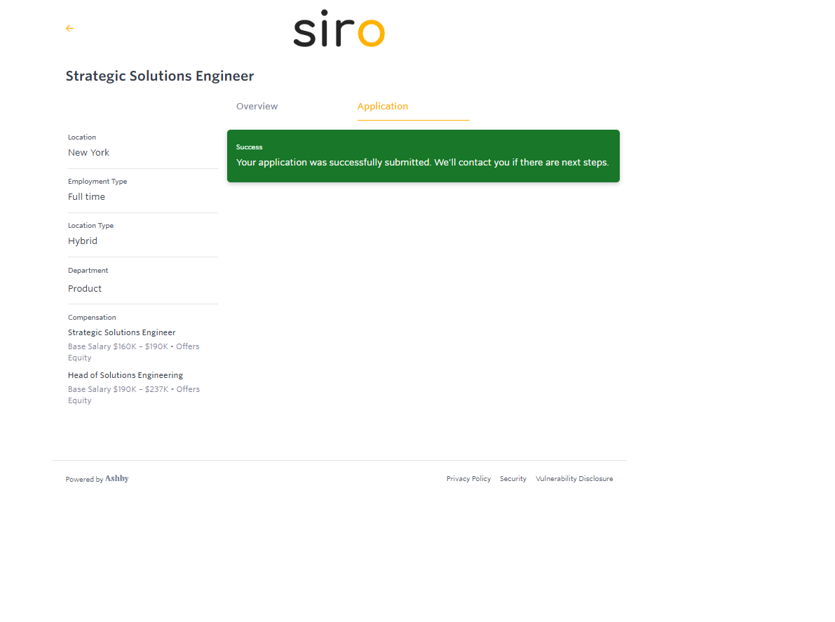Click the Hybrid location type value
The image size is (835, 622).
point(83,241)
